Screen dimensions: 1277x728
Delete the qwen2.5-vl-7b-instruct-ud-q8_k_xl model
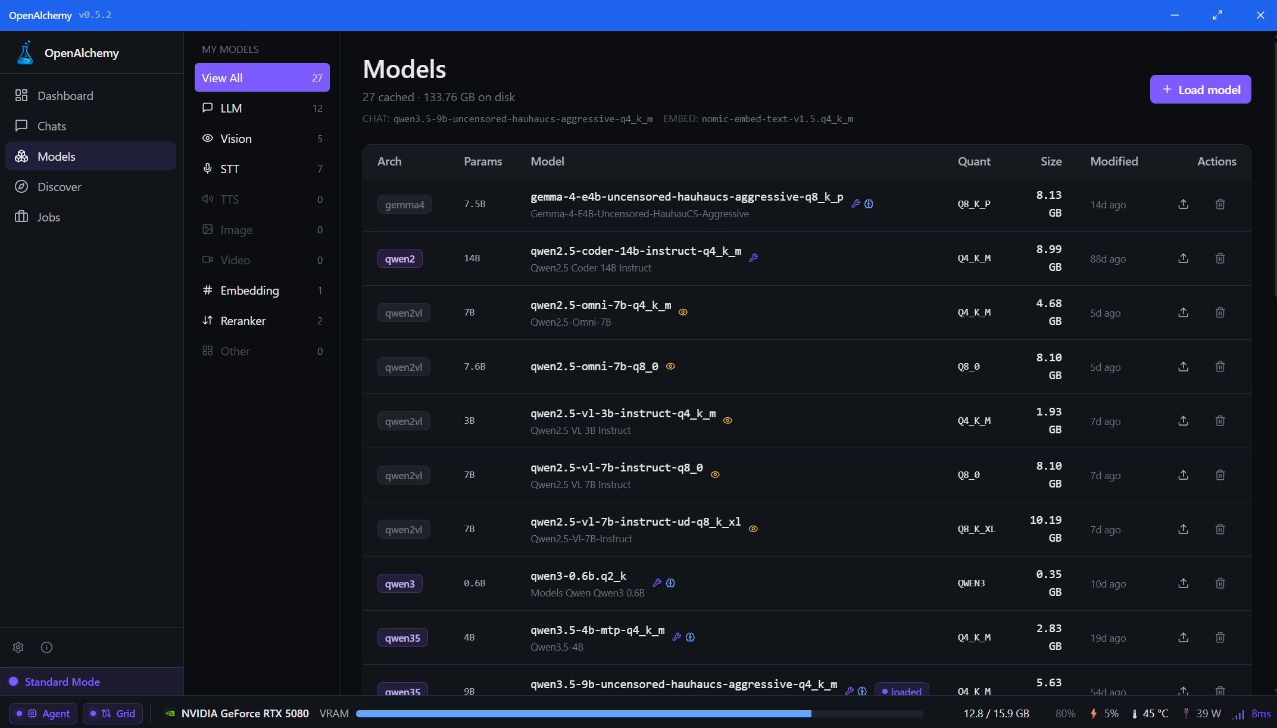coord(1220,529)
